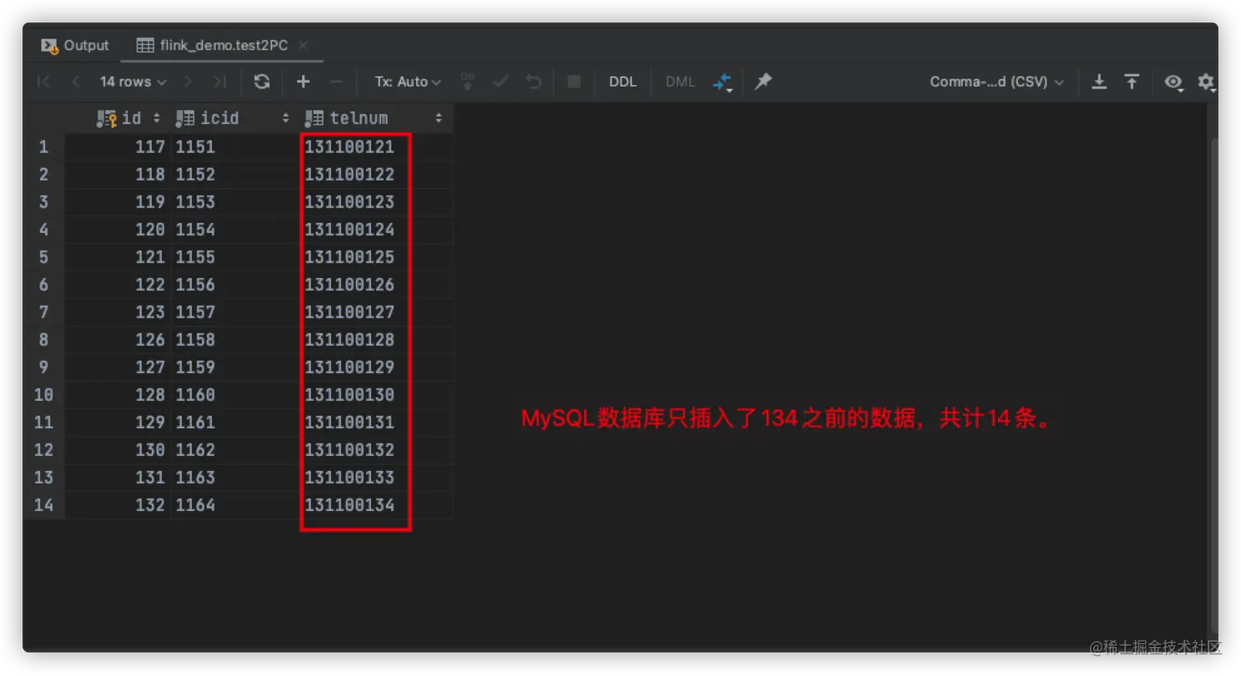The width and height of the screenshot is (1241, 675).
Task: Toggle sorting on the id column
Action: [x=156, y=117]
